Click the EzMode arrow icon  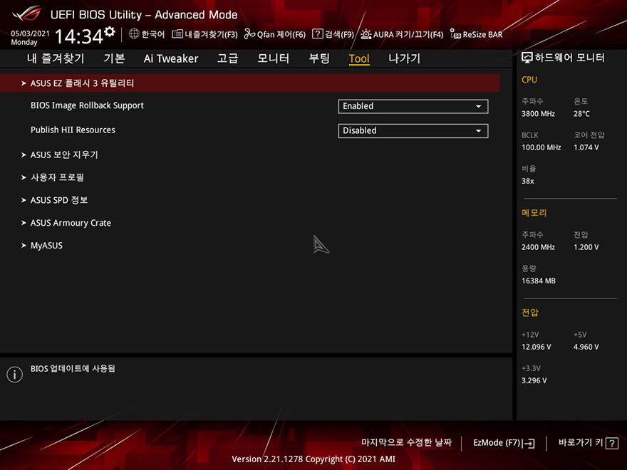coord(528,443)
